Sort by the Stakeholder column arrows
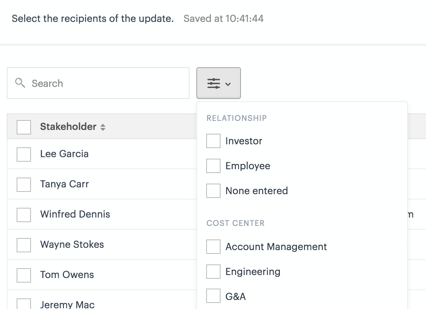Image resolution: width=426 pixels, height=309 pixels. point(103,127)
